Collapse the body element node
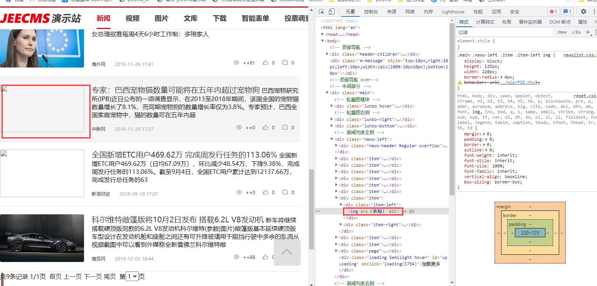This screenshot has width=597, height=286. point(323,41)
